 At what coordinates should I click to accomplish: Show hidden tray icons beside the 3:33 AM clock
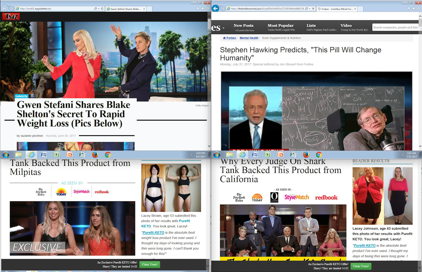(402, 155)
